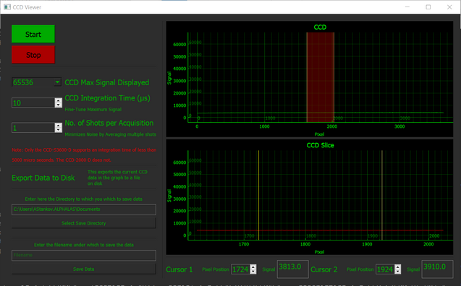
Task: Maximize the CCD Viewer window
Action: click(x=428, y=7)
